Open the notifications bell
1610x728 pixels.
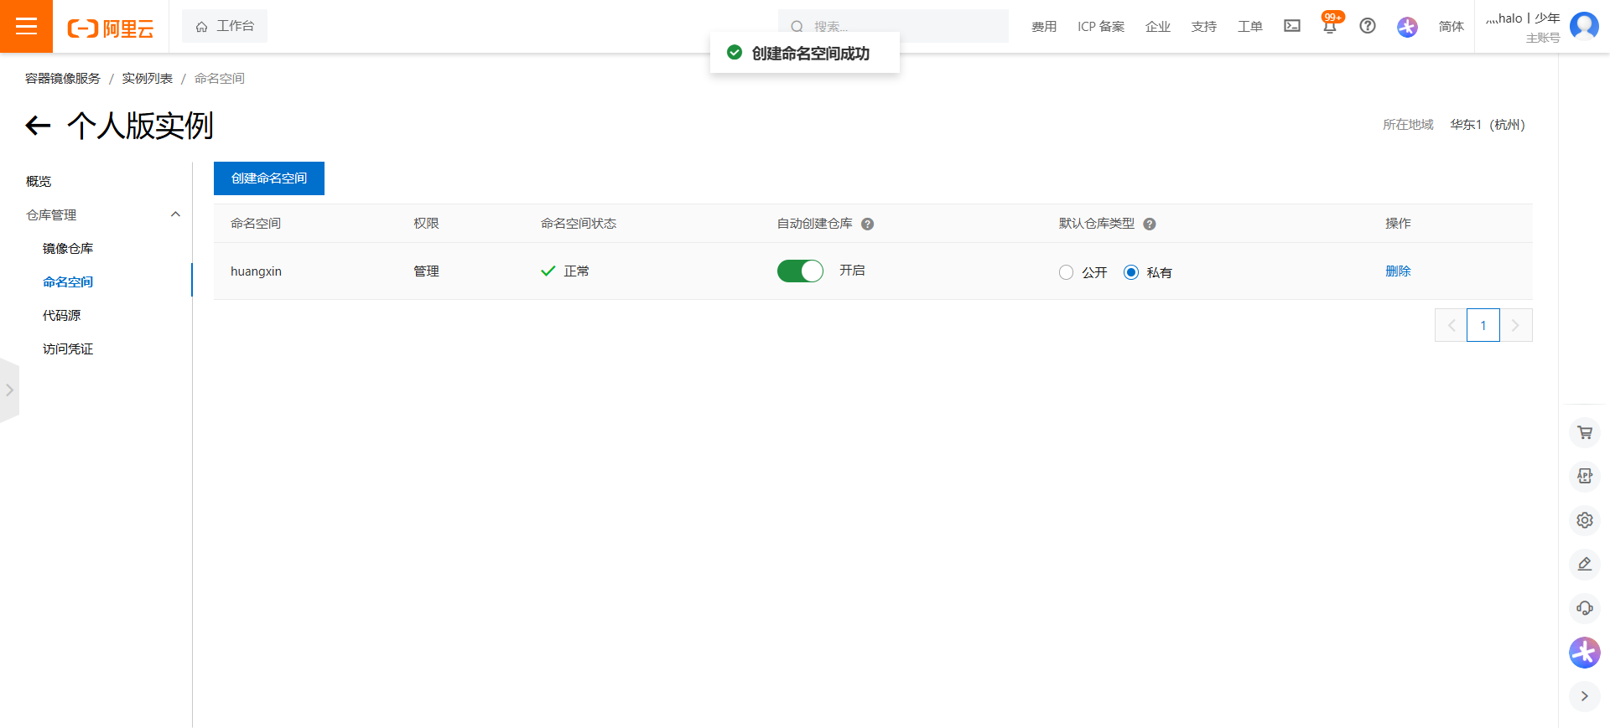click(1330, 26)
